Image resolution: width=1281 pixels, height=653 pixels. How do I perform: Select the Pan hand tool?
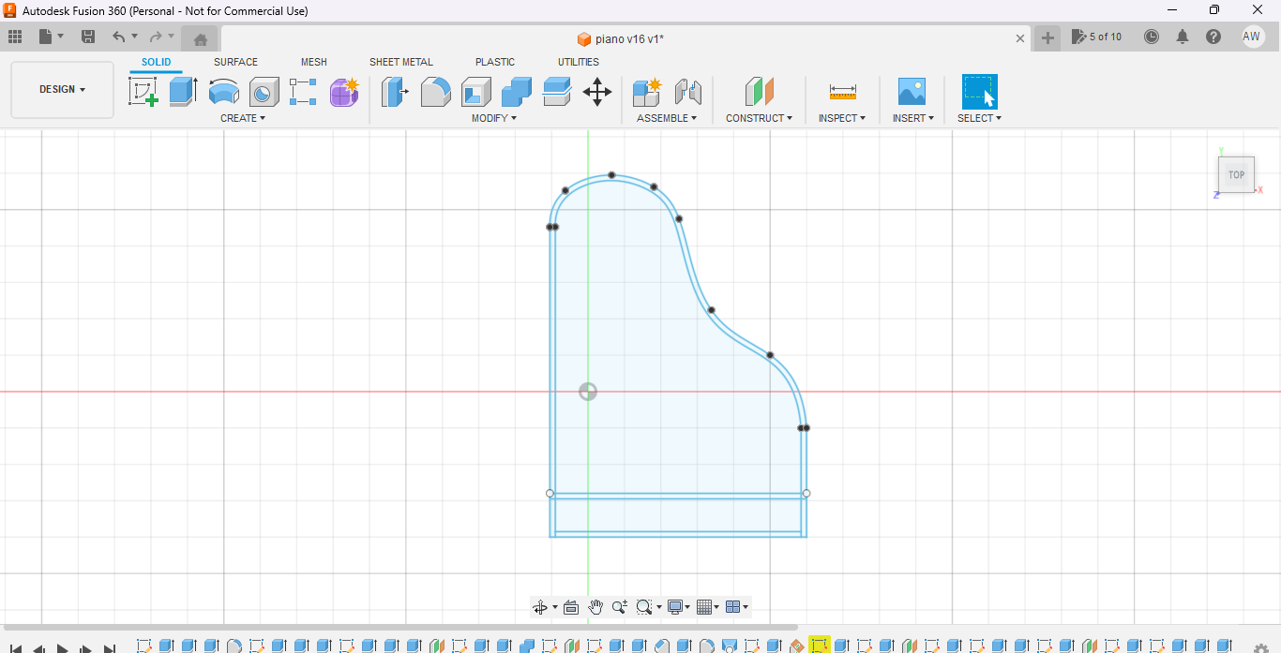tap(595, 607)
